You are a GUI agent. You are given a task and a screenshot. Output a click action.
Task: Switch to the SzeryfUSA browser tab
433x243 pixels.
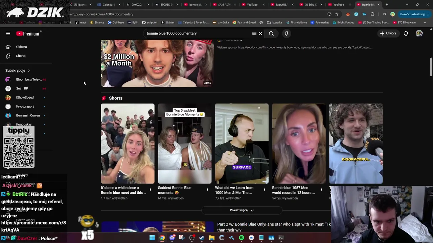pos(281,5)
